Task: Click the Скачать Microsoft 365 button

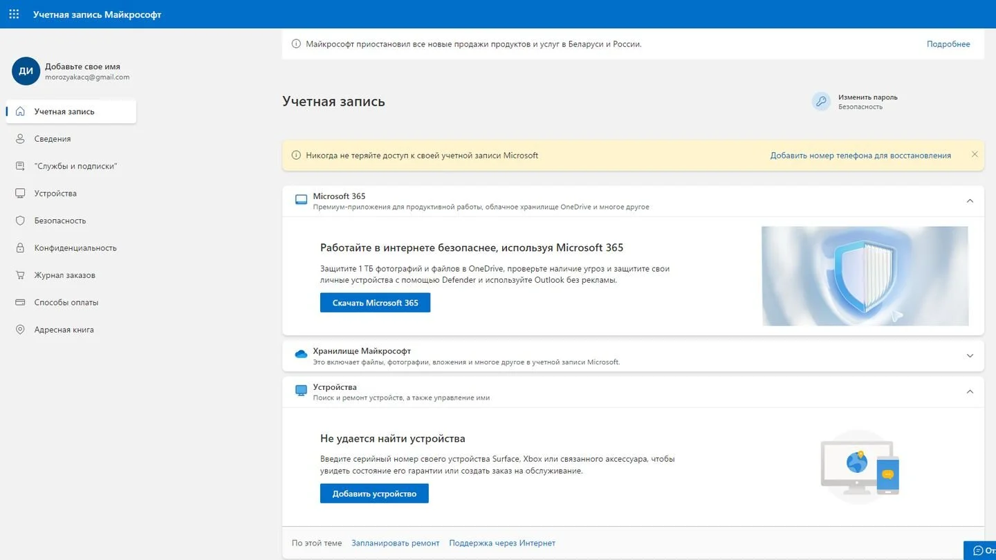Action: tap(375, 303)
